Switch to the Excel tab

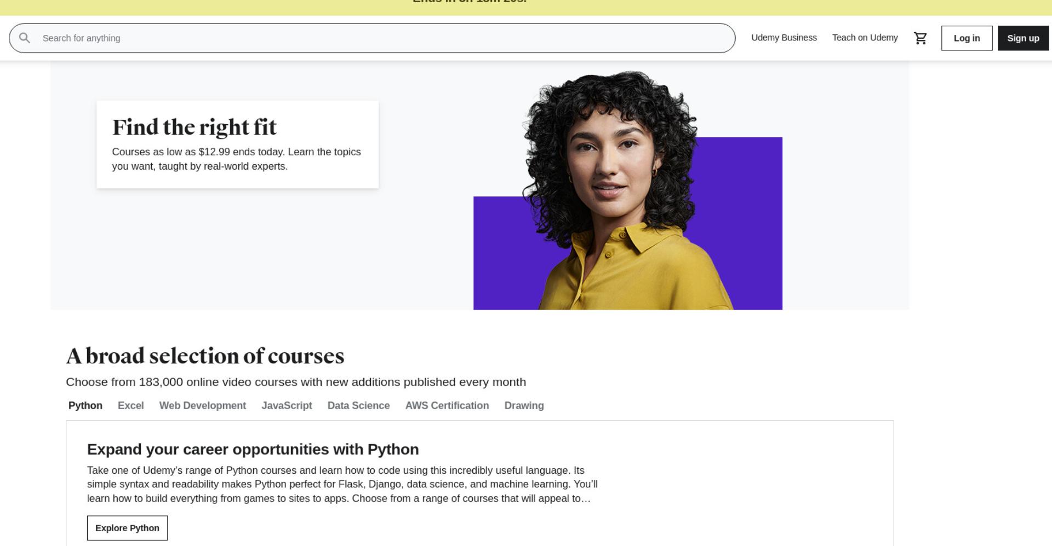pos(131,405)
